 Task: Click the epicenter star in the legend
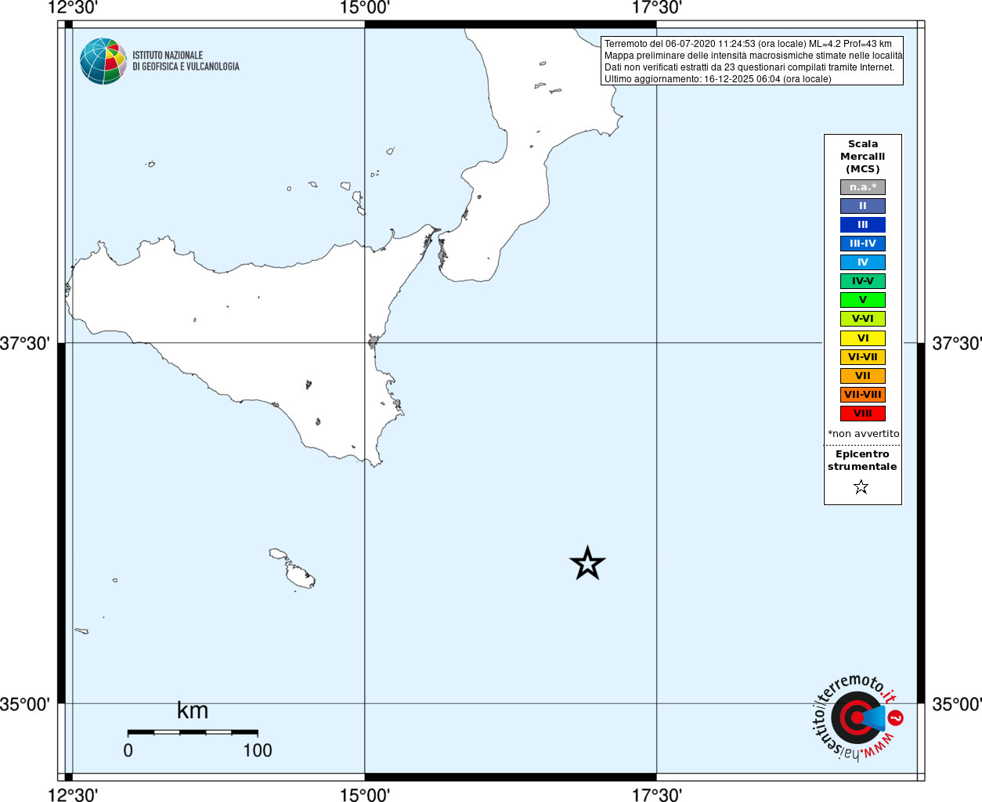click(861, 487)
